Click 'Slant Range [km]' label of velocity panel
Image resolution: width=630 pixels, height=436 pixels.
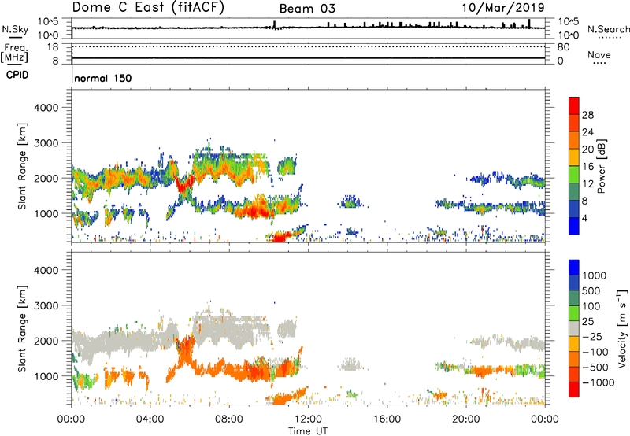click(22, 329)
